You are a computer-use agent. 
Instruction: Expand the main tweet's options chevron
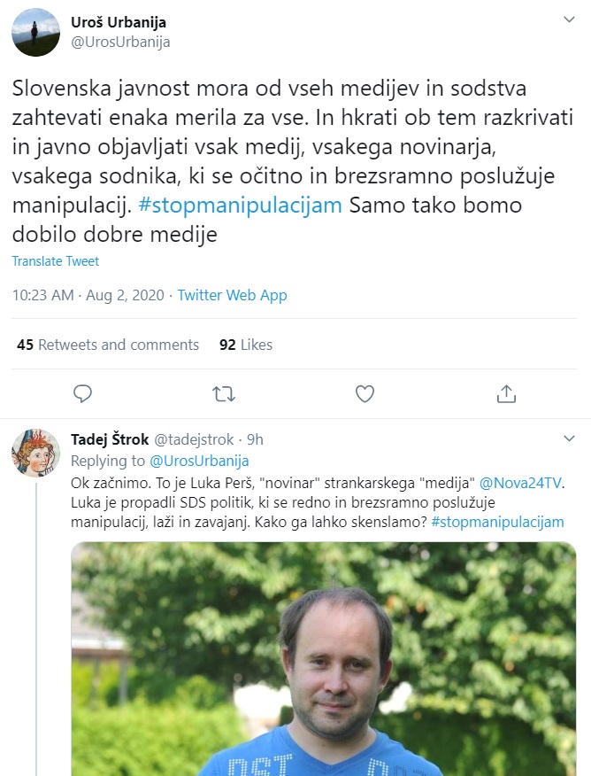[570, 19]
